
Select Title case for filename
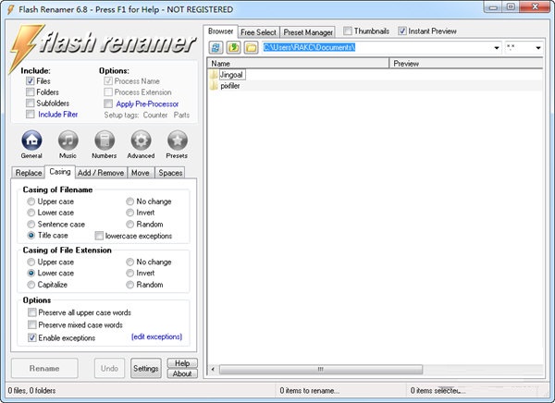point(31,235)
